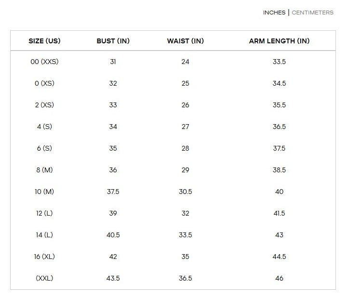Click the WAIST (IN) column header
The height and width of the screenshot is (296, 348).
(x=185, y=41)
